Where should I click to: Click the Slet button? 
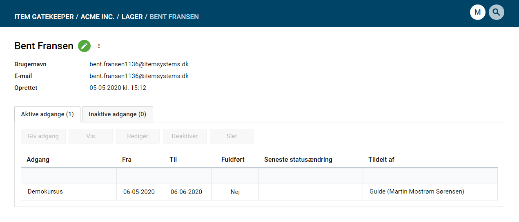[232, 136]
